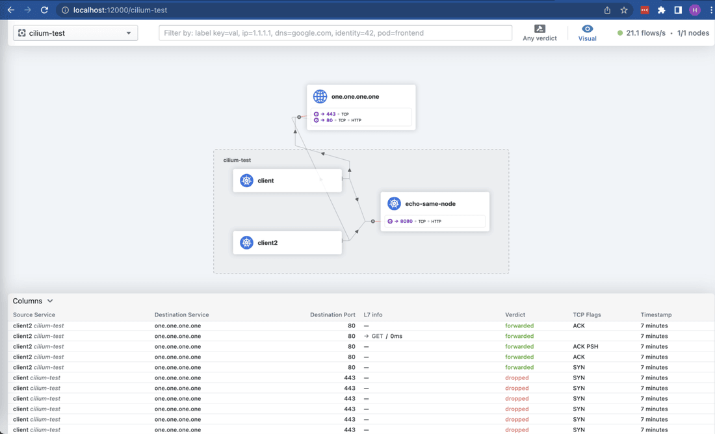Viewport: 715px width, 434px height.
Task: Click the flow filter input field
Action: click(335, 33)
